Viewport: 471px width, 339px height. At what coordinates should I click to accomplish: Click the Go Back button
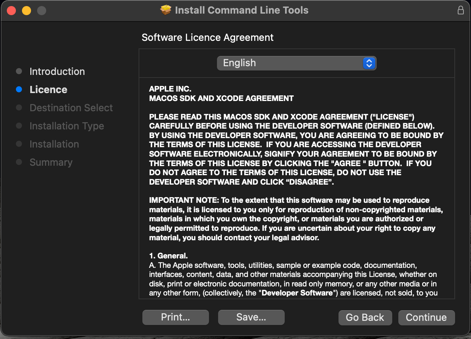365,317
